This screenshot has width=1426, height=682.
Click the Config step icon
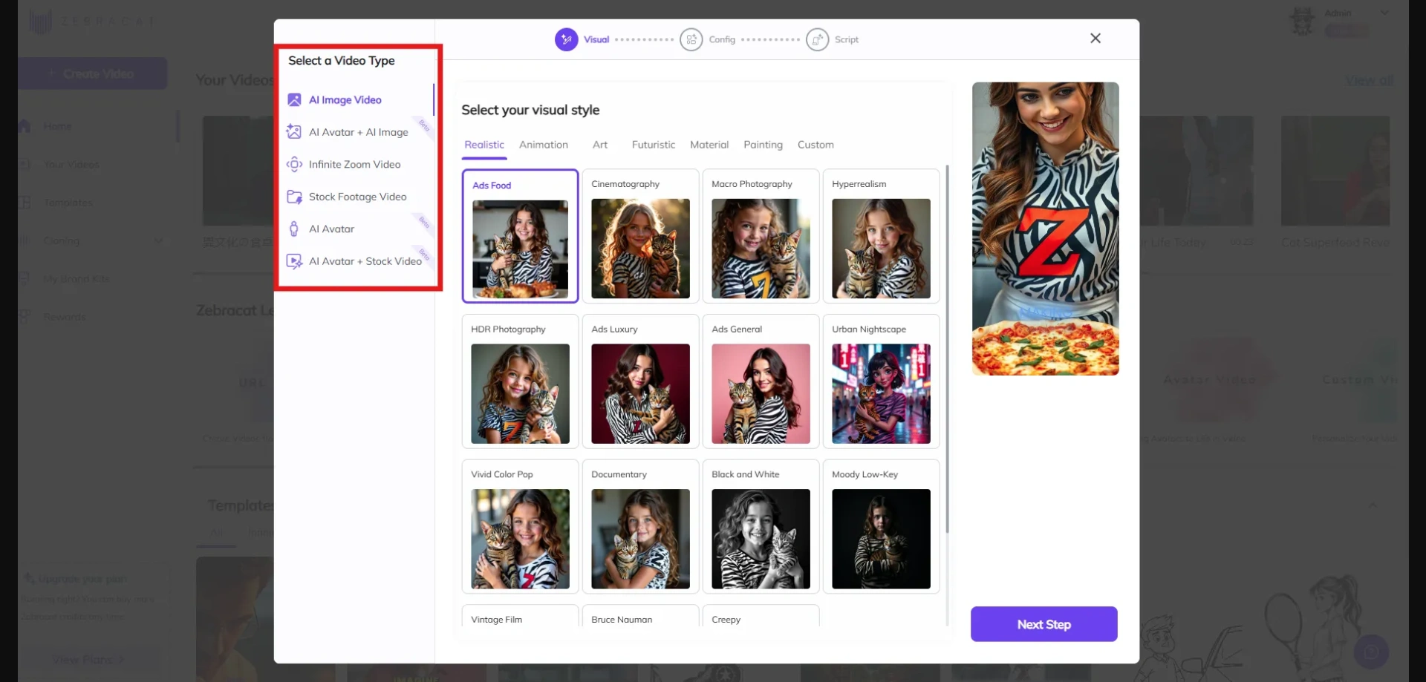click(x=691, y=39)
